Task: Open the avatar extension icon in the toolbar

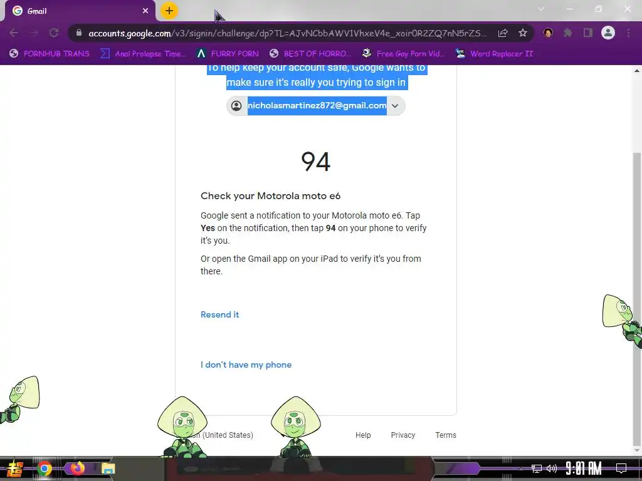Action: click(548, 33)
